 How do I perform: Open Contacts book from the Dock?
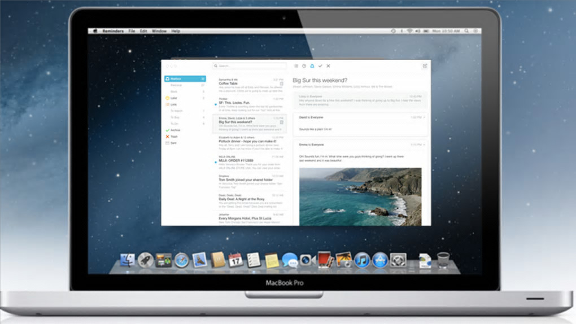[217, 260]
